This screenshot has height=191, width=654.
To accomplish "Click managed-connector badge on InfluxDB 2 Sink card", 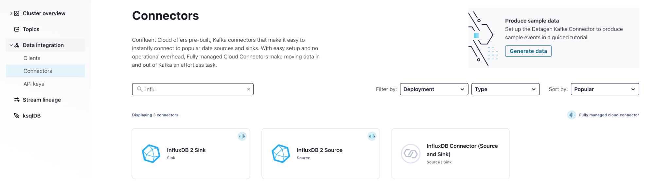I will (x=242, y=136).
